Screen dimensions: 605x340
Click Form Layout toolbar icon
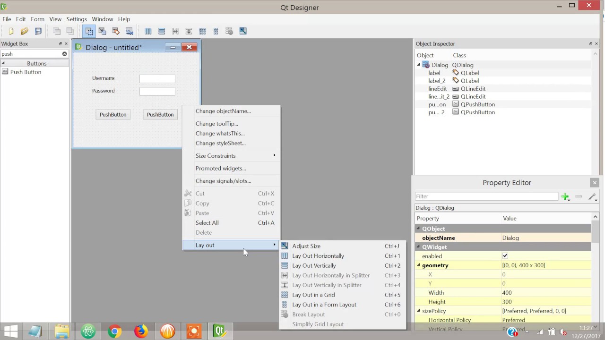[216, 31]
